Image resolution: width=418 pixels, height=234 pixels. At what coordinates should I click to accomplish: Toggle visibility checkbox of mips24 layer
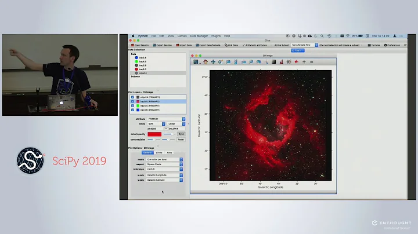[x=132, y=97]
